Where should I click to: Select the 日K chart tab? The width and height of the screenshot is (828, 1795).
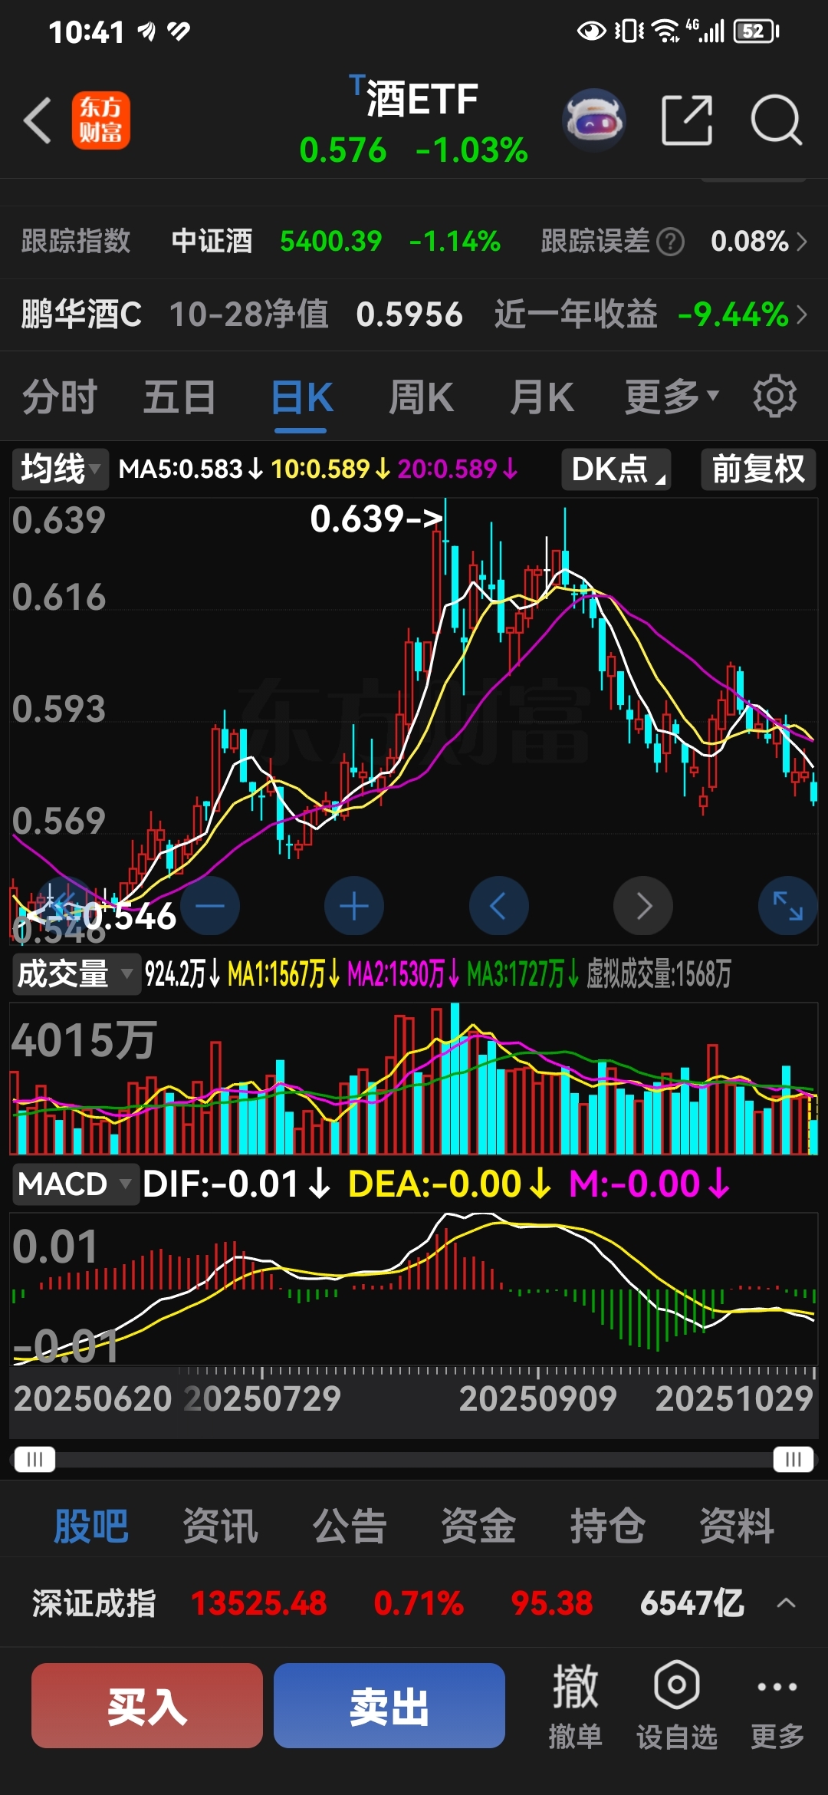click(x=301, y=397)
